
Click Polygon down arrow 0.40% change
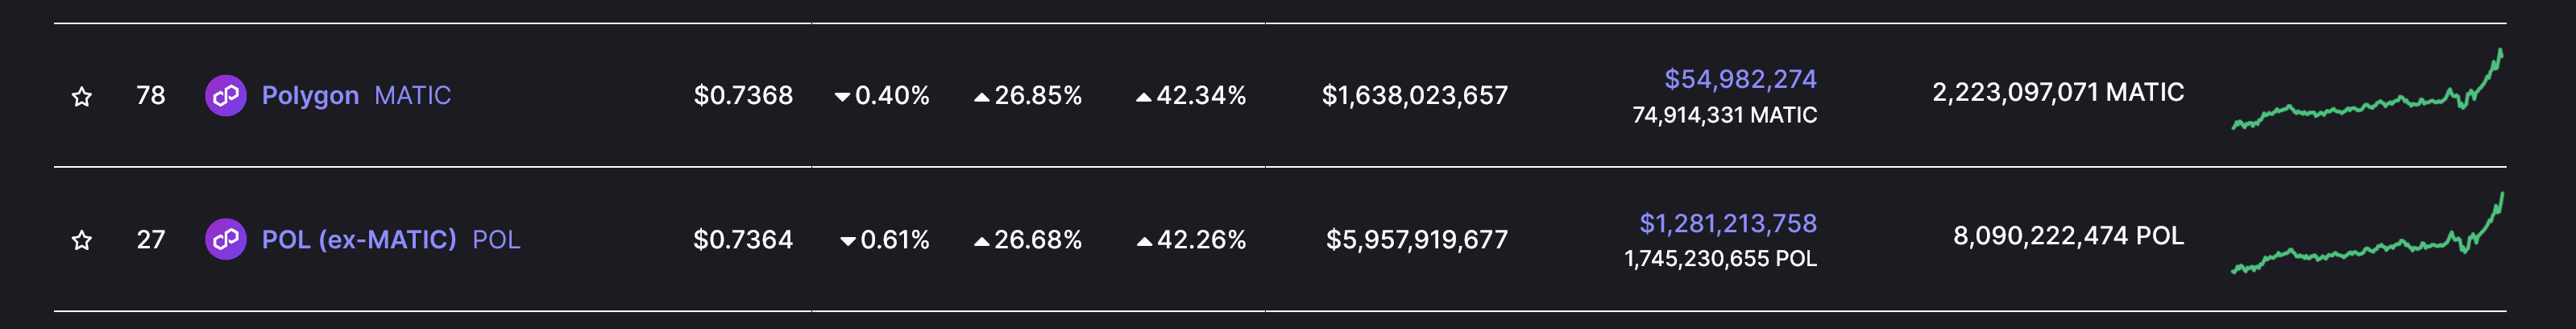point(882,95)
